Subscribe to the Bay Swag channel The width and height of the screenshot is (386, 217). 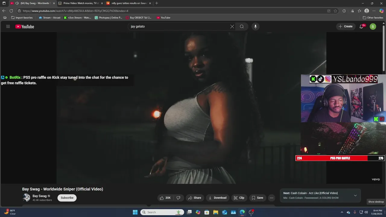point(67,198)
